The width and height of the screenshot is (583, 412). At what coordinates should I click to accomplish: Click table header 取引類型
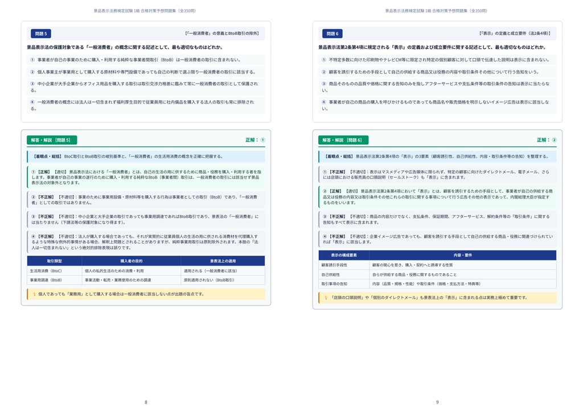click(x=54, y=261)
